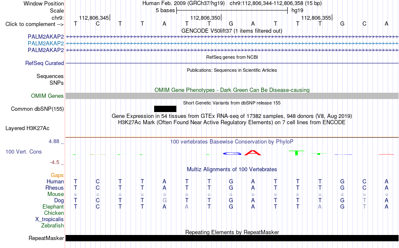Click the gray G mismatch in Dog row
Screen dimensions: 399x248
[x=164, y=201]
